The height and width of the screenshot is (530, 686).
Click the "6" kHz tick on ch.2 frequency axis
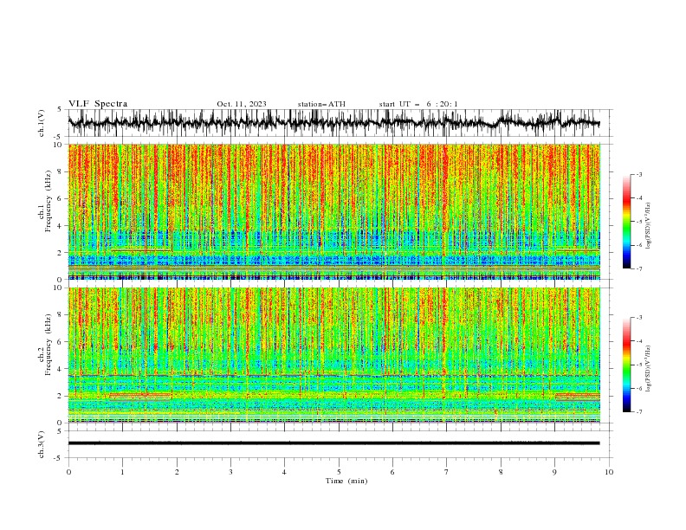(x=61, y=342)
